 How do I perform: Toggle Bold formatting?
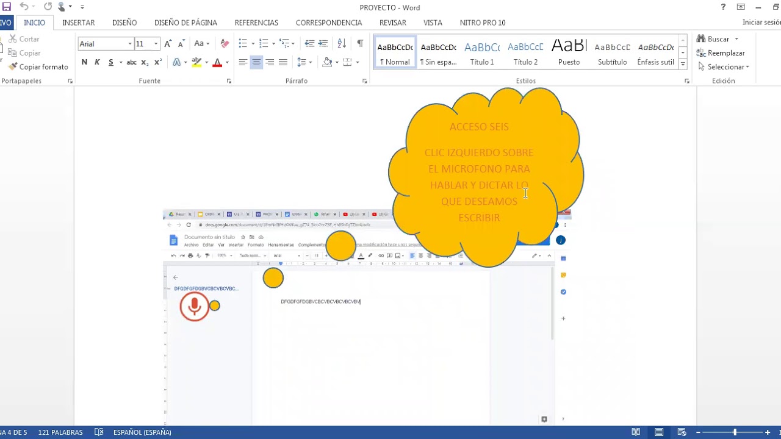click(x=84, y=62)
